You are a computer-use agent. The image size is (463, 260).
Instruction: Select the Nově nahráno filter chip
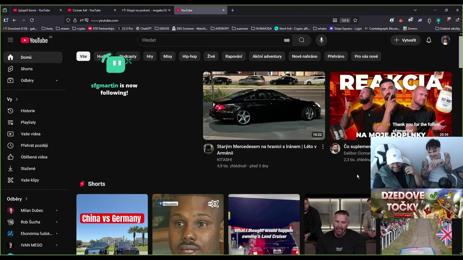coord(305,56)
